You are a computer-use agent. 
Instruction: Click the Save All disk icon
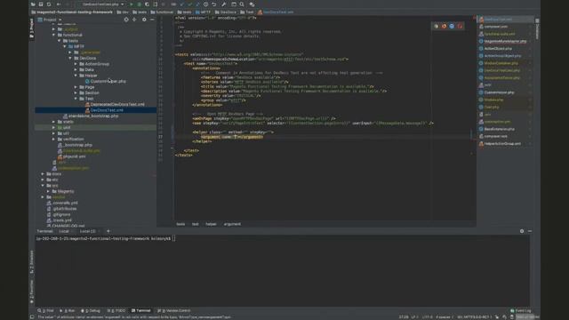pos(41,4)
